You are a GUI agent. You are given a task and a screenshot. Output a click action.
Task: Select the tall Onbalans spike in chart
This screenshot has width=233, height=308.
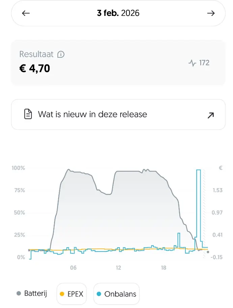coord(199,203)
